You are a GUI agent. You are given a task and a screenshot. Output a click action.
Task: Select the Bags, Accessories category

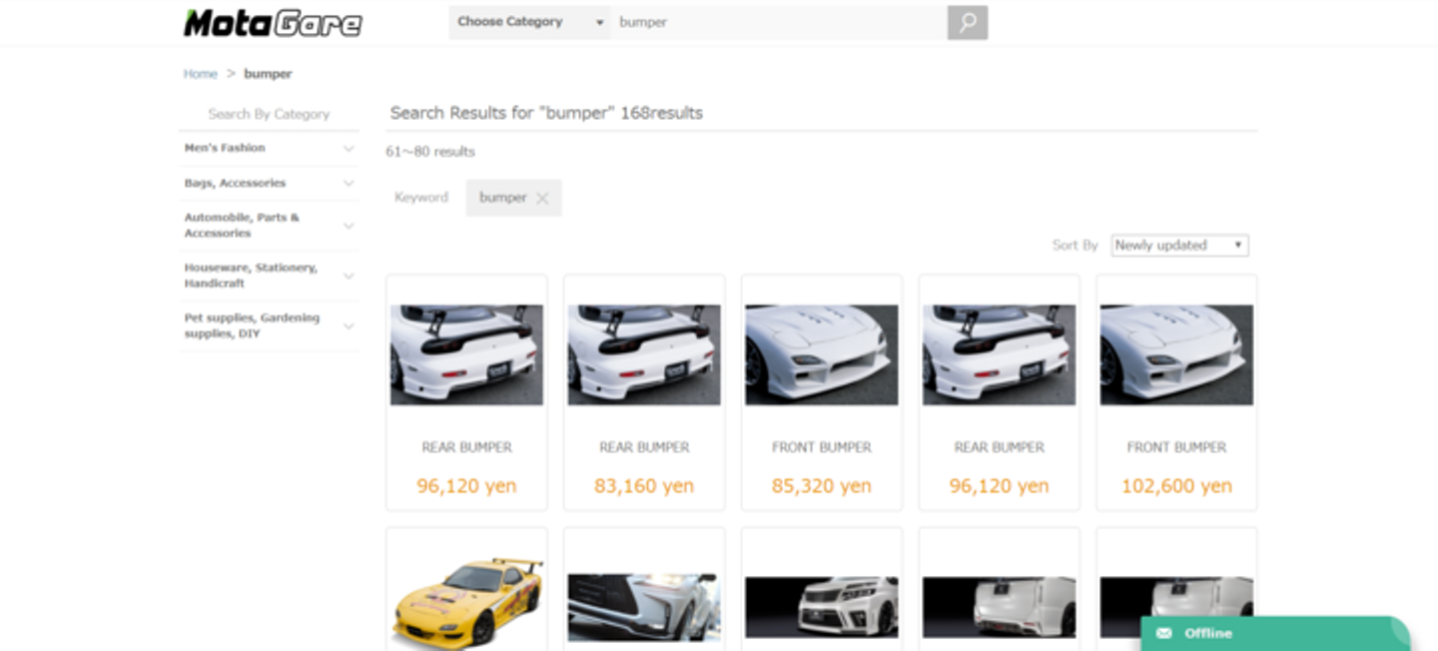235,183
